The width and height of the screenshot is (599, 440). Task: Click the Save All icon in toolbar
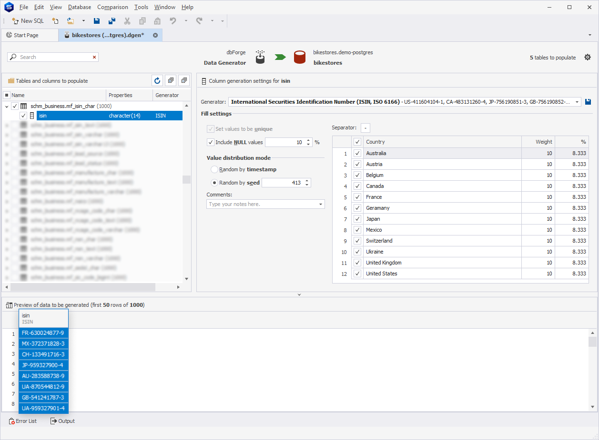pyautogui.click(x=112, y=21)
